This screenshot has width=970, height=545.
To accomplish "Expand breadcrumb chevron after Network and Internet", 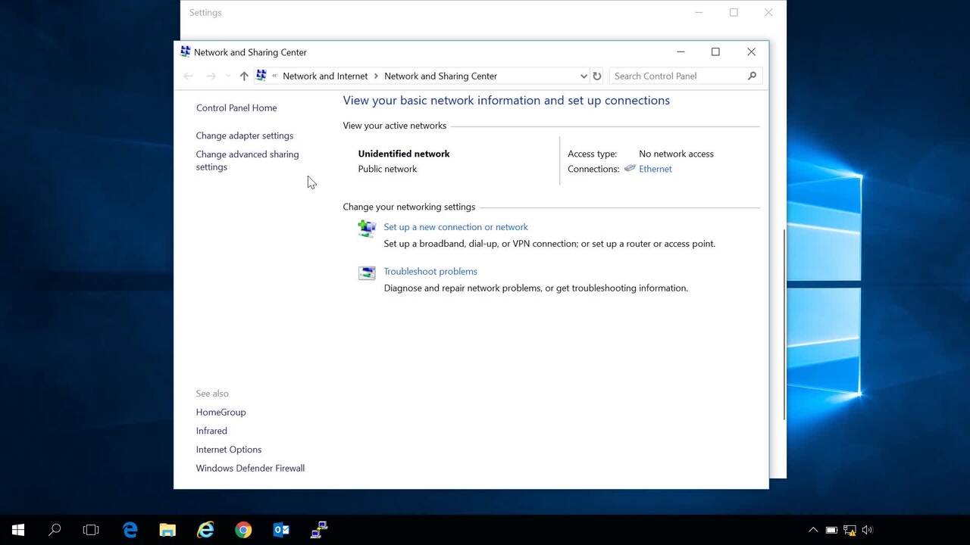I will [376, 76].
